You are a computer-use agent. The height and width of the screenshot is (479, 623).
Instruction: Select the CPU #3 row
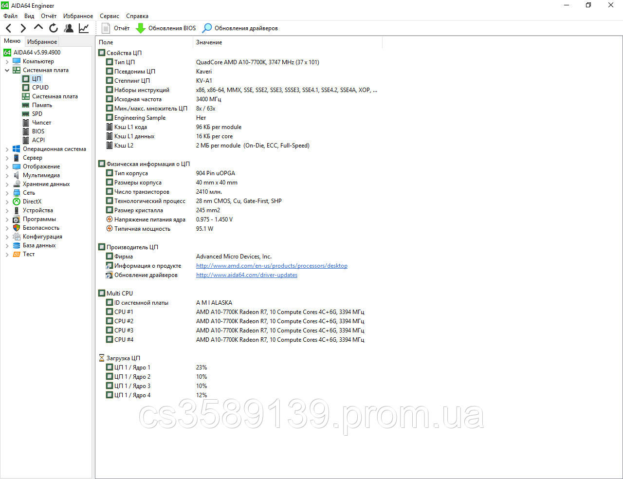tap(238, 331)
